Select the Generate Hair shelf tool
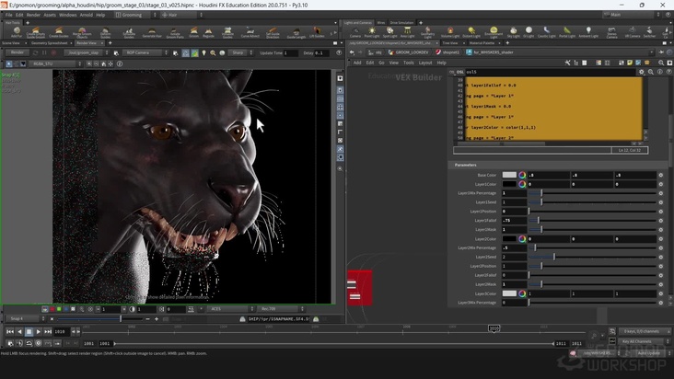Screen dimensions: 674x379 pyautogui.click(x=153, y=32)
